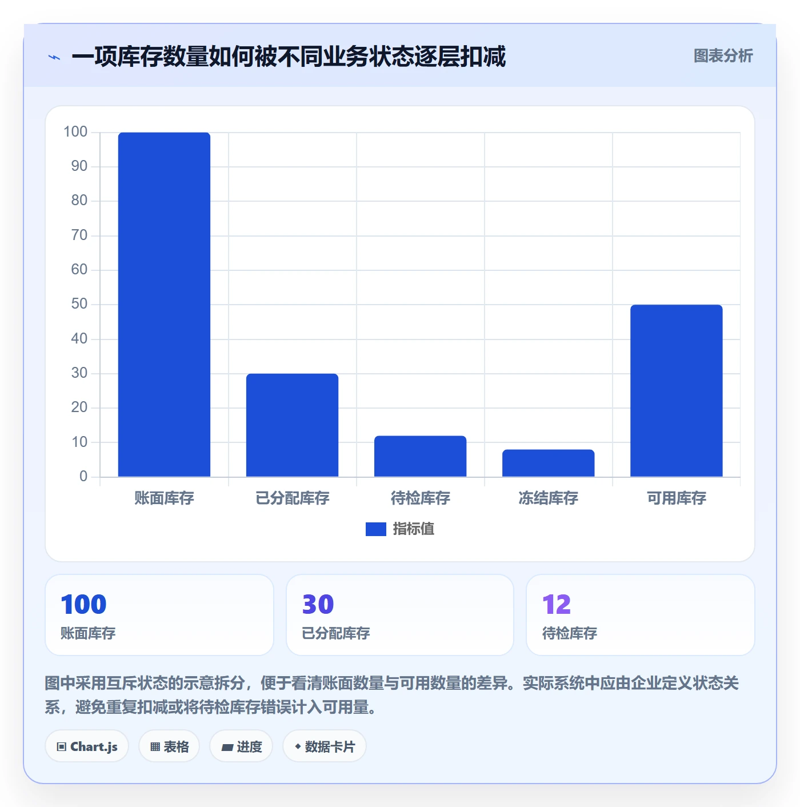
Task: Click the y-axis value 100
Action: point(75,132)
